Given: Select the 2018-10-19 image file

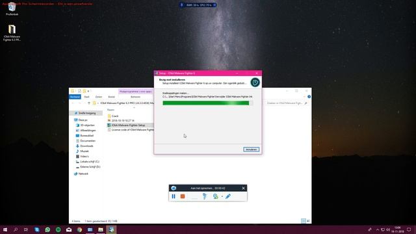Looking at the screenshot, I should [x=123, y=120].
